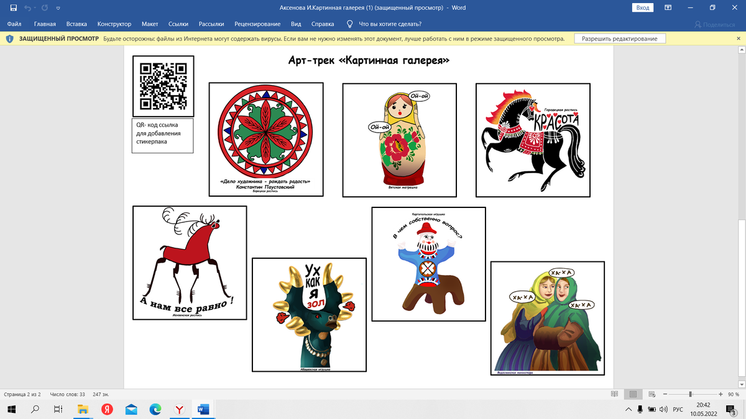Open the notification center icon
The width and height of the screenshot is (746, 419).
pyautogui.click(x=730, y=409)
